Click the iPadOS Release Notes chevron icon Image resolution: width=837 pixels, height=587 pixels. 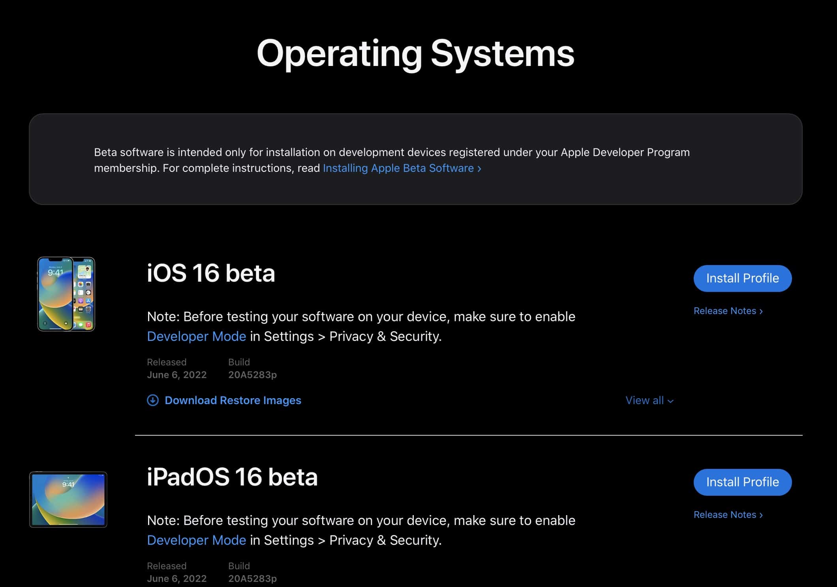(761, 516)
